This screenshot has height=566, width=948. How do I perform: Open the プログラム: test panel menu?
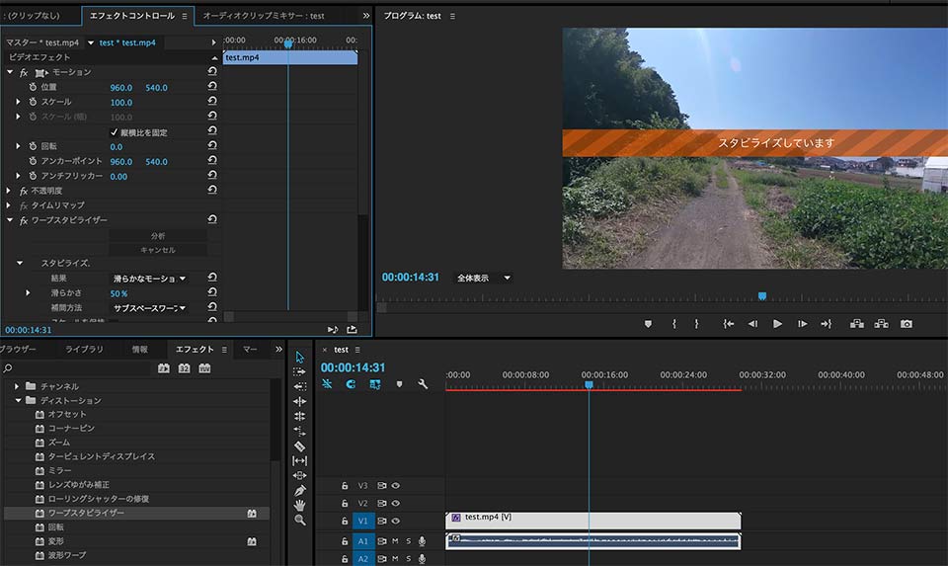tap(452, 17)
